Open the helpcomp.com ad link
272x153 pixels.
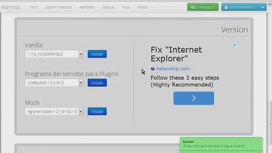173,69
